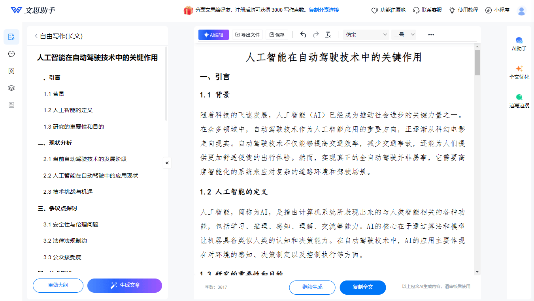Select outline item 3.1 安全性与伦理问题
Image resolution: width=534 pixels, height=301 pixels.
click(x=71, y=224)
